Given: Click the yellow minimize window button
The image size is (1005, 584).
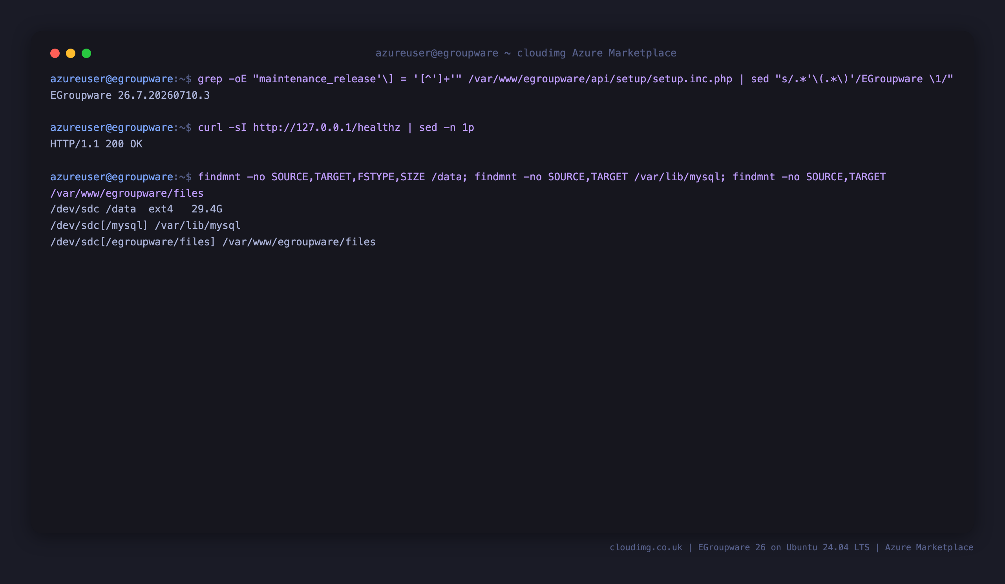Looking at the screenshot, I should pyautogui.click(x=71, y=53).
